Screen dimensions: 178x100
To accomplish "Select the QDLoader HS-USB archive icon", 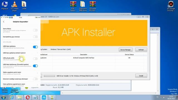I will [93, 6].
